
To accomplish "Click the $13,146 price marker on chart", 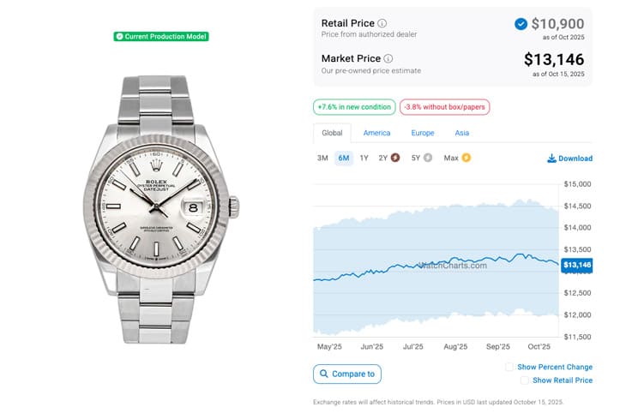I will coord(576,266).
